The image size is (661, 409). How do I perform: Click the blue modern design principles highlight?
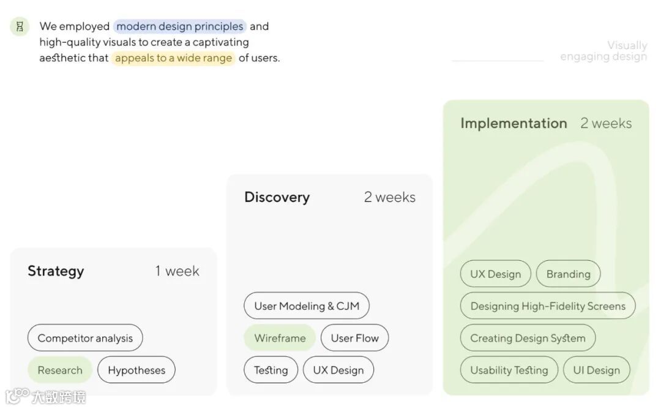(x=180, y=26)
